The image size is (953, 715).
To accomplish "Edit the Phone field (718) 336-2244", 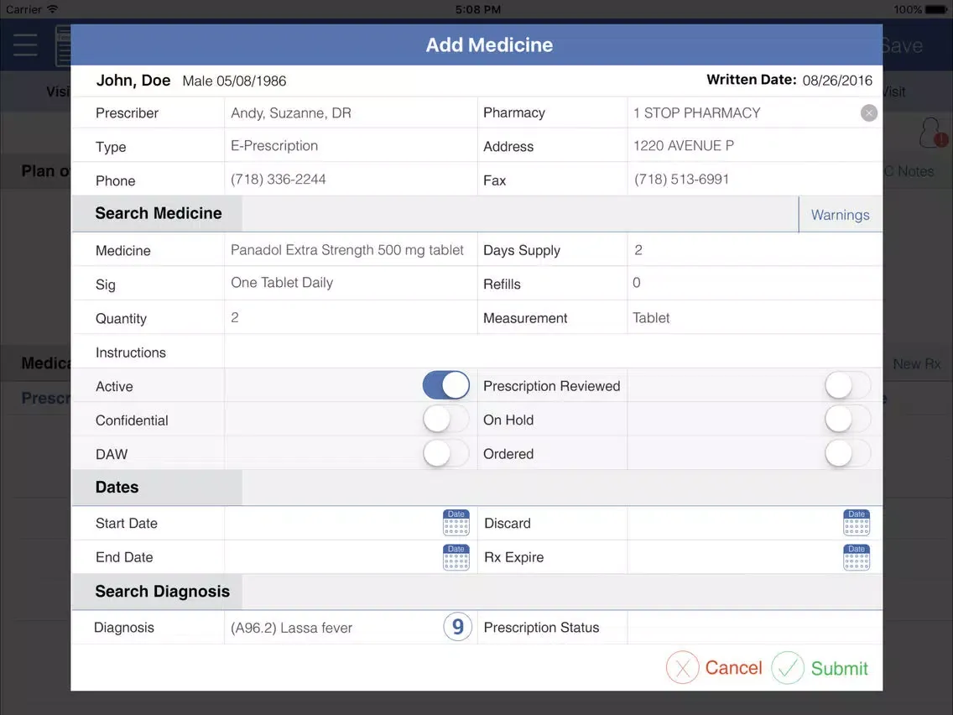I will click(x=351, y=180).
